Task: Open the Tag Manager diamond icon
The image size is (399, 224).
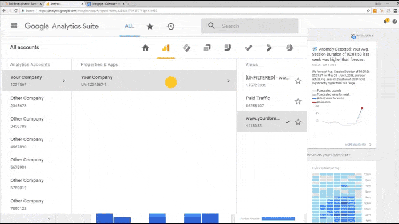Action: point(186,48)
